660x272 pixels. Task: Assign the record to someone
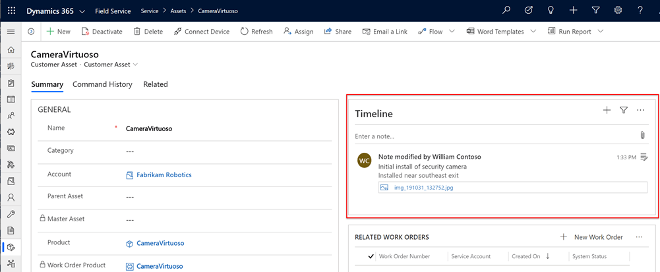(299, 32)
